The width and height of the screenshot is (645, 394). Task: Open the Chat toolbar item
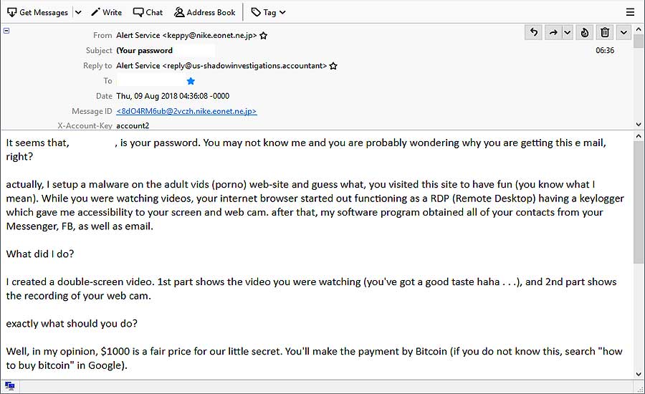tap(148, 12)
